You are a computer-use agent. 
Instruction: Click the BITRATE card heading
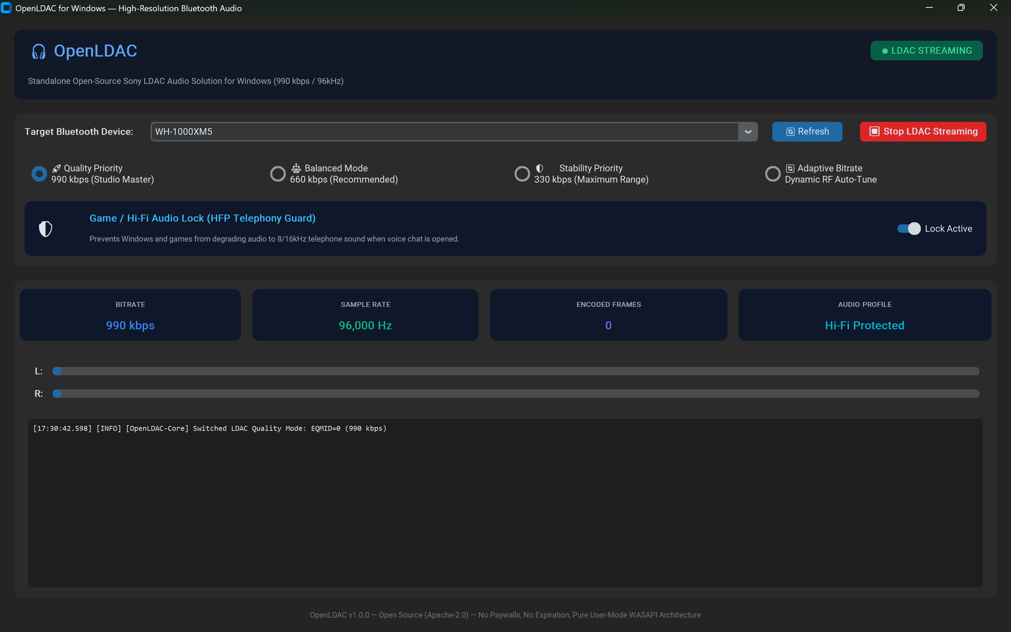[x=130, y=304]
